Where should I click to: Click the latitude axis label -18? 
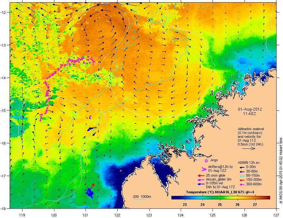[4, 208]
